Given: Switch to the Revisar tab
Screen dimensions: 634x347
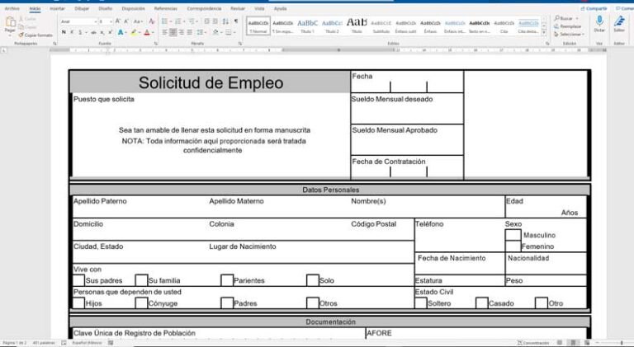Looking at the screenshot, I should 238,8.
